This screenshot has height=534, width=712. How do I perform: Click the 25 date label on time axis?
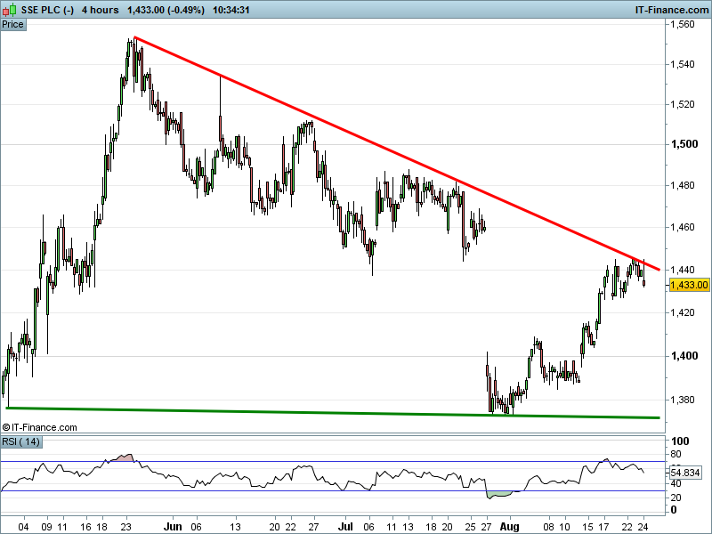471,527
